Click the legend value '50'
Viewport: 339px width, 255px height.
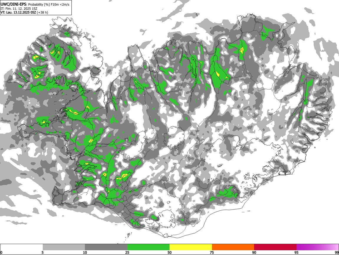[x=169, y=252]
